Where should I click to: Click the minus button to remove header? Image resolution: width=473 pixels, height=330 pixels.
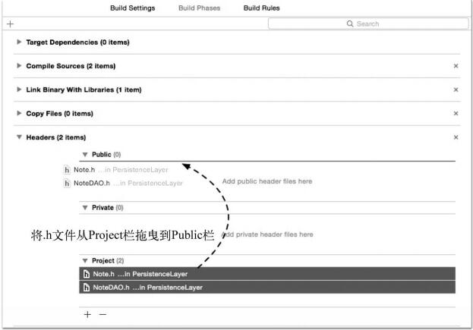[102, 314]
